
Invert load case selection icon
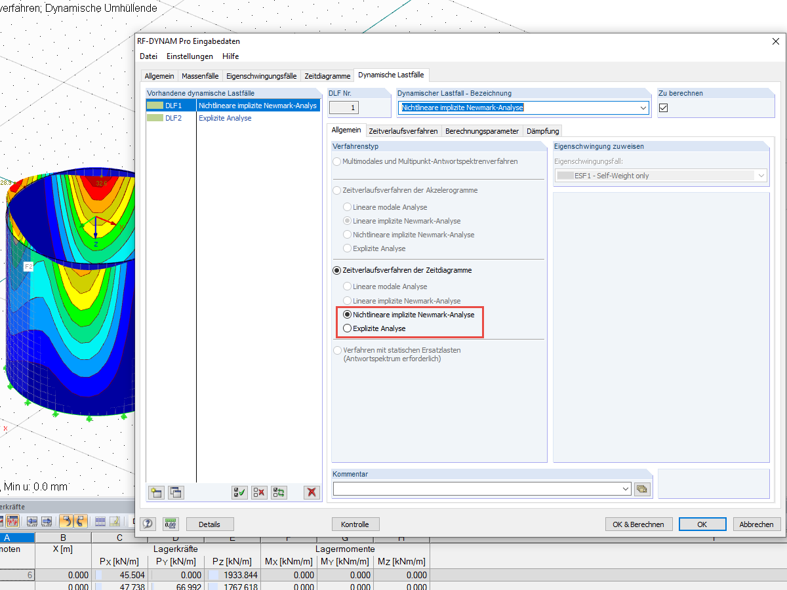[x=279, y=492]
